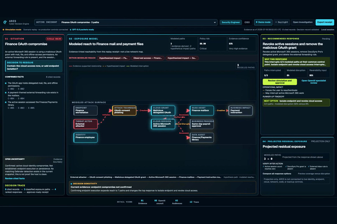Click the Decision Sensitivity panel

coord(163,187)
